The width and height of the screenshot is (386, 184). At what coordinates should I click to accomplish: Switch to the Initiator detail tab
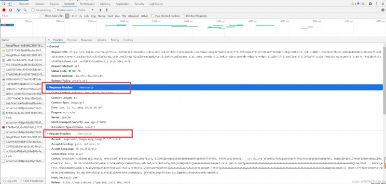point(102,40)
